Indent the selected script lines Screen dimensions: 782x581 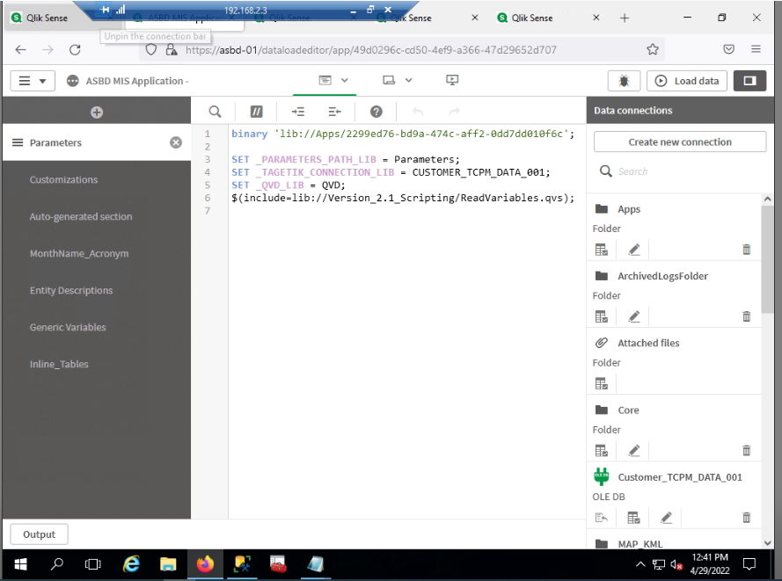tap(297, 112)
